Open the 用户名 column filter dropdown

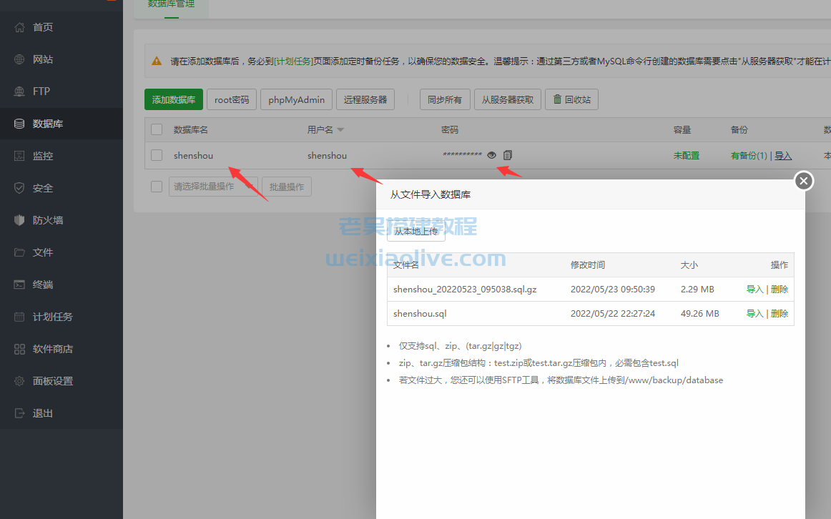pos(341,129)
